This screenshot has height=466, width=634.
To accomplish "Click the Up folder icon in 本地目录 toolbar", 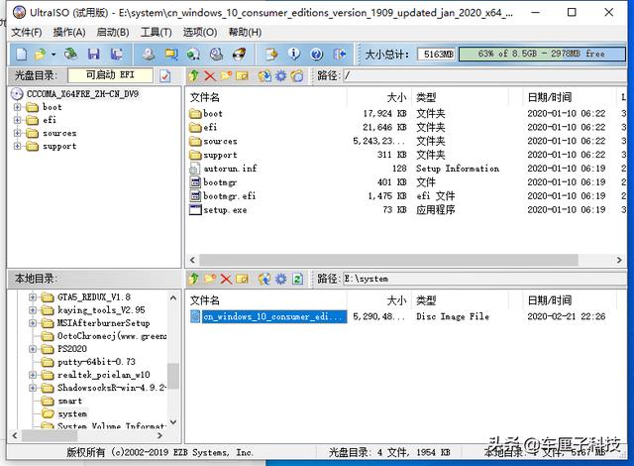I will coord(194,279).
